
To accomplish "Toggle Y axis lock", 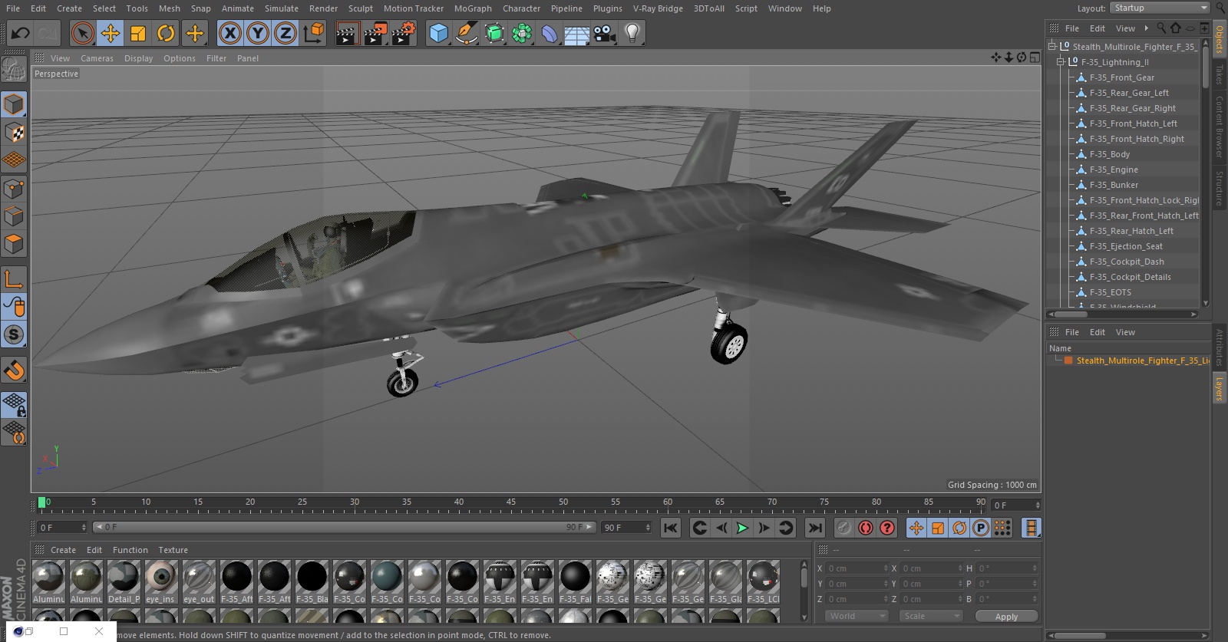I will pyautogui.click(x=258, y=33).
